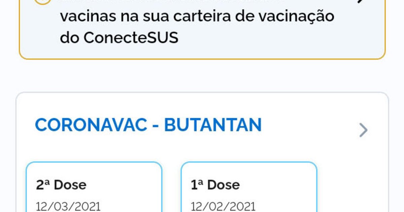Open the ConecteSUS vaccination wallet notice banner

(x=202, y=27)
